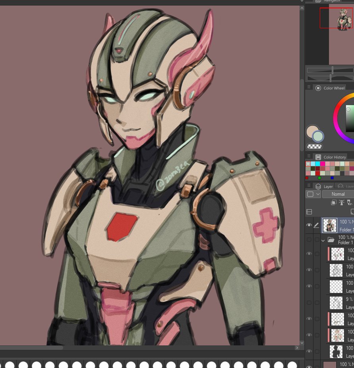The image size is (354, 368).
Task: Click the pen editing icon on selected folder
Action: pos(316,225)
